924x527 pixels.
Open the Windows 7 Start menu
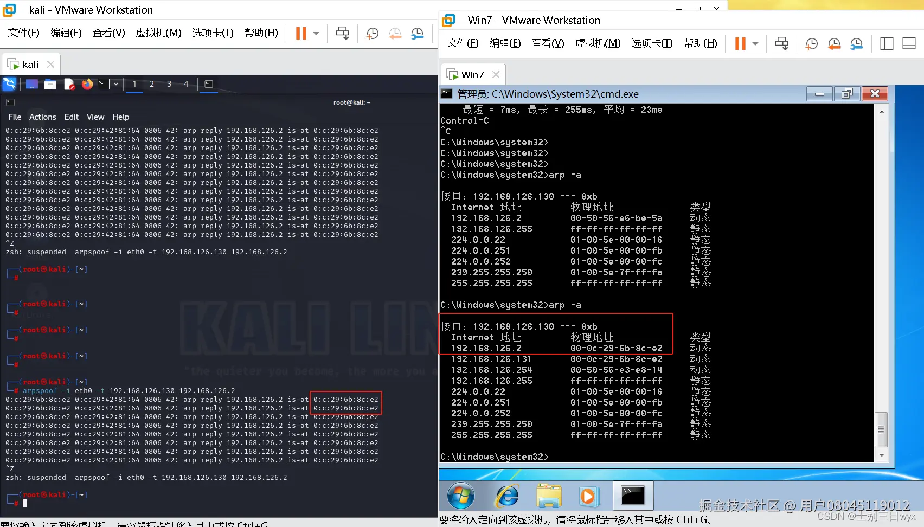click(x=461, y=496)
